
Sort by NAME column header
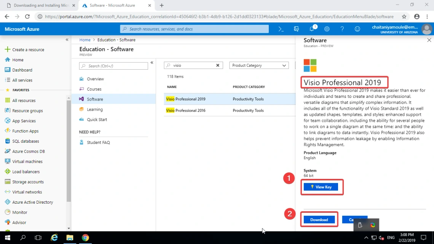(172, 87)
